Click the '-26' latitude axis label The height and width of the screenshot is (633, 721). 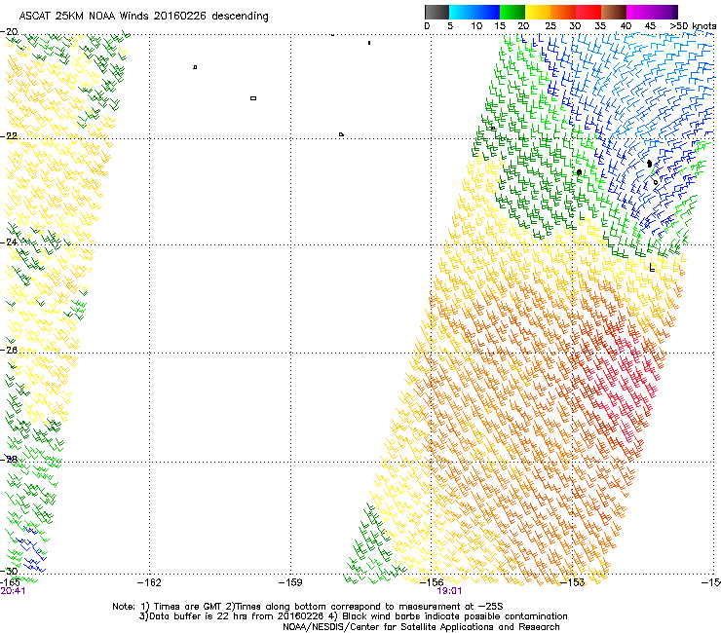[9, 350]
